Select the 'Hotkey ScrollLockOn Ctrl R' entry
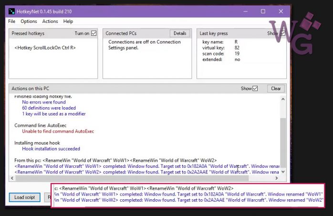The width and height of the screenshot is (333, 216). 45,48
